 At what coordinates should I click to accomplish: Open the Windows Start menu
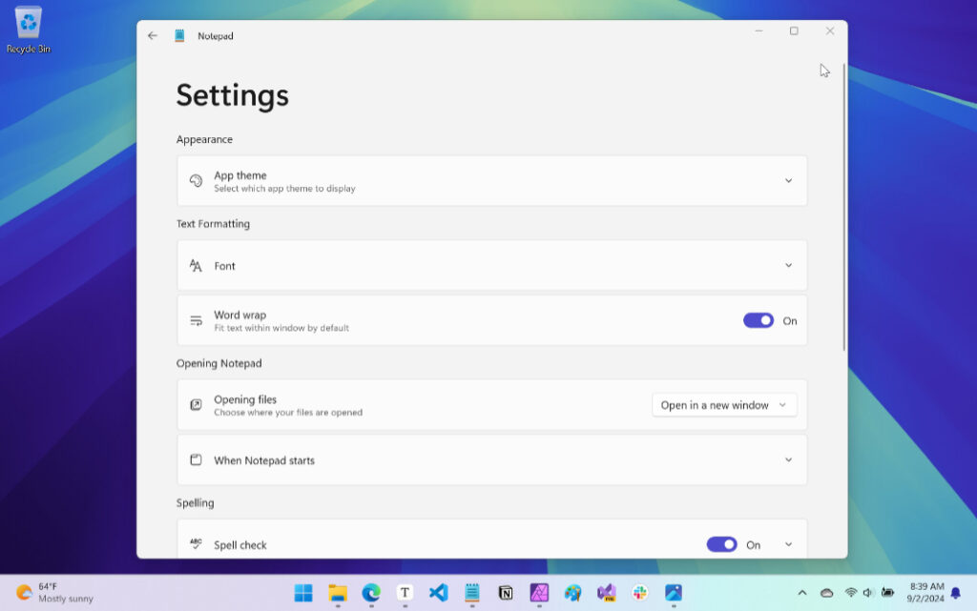tap(303, 592)
